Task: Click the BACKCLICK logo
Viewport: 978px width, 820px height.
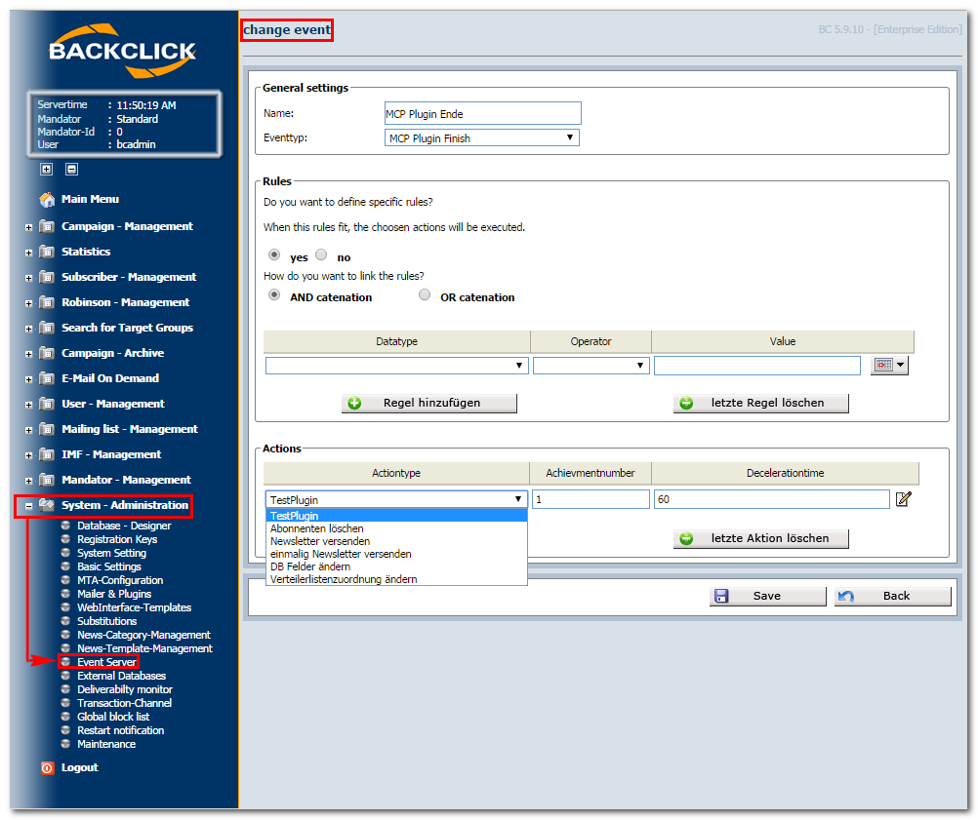Action: 122,51
